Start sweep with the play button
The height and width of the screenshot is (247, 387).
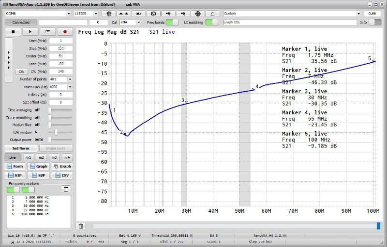coord(30,31)
